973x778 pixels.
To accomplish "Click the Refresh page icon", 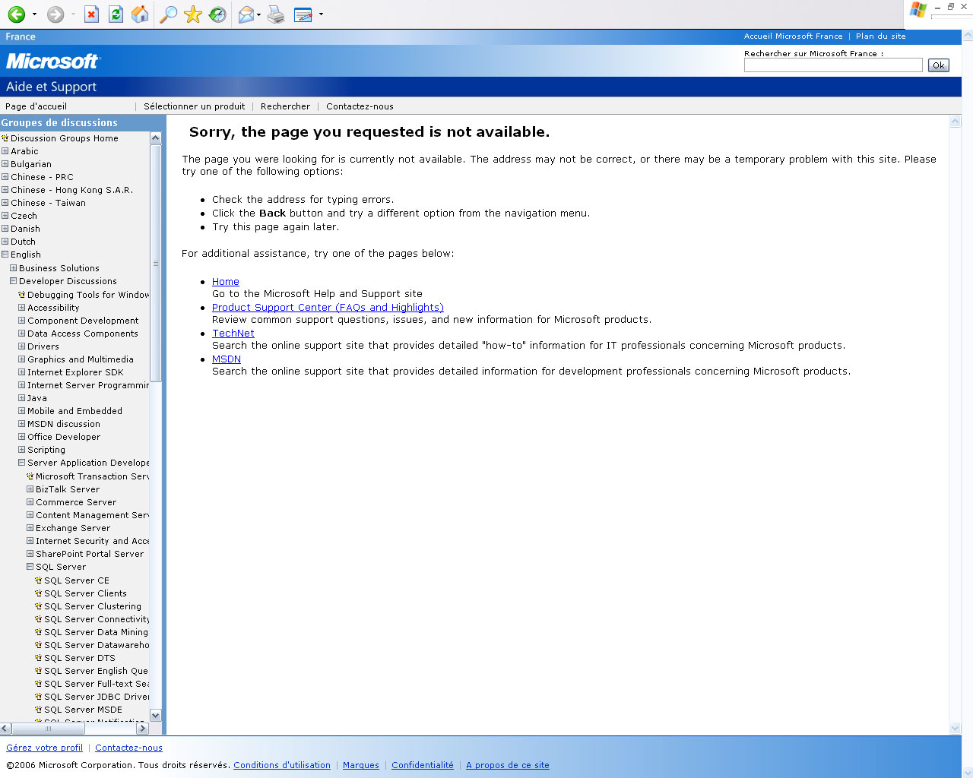I will (116, 14).
